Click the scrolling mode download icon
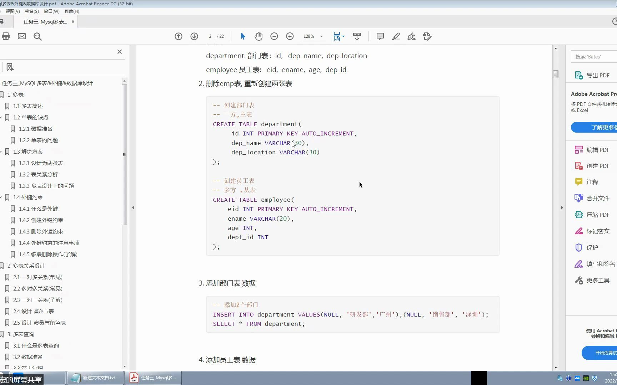The width and height of the screenshot is (617, 385). tap(357, 36)
